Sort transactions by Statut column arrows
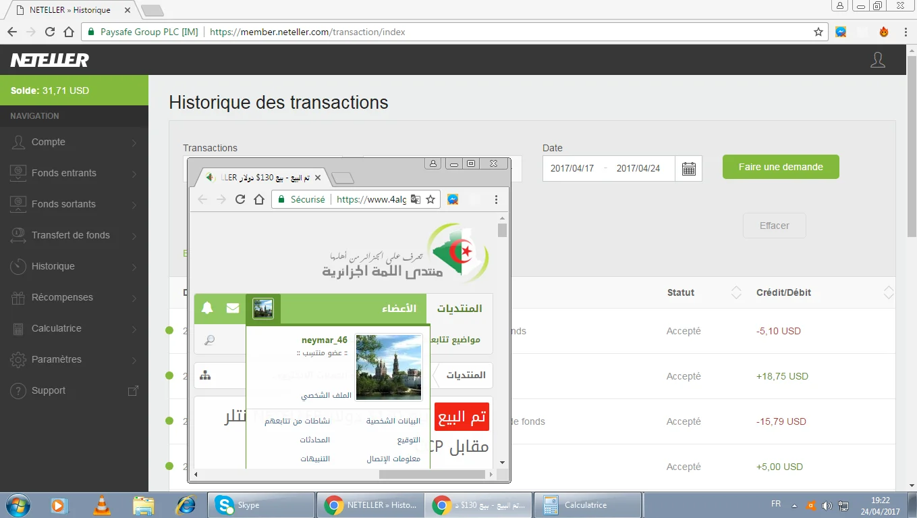This screenshot has width=917, height=518. [x=735, y=292]
